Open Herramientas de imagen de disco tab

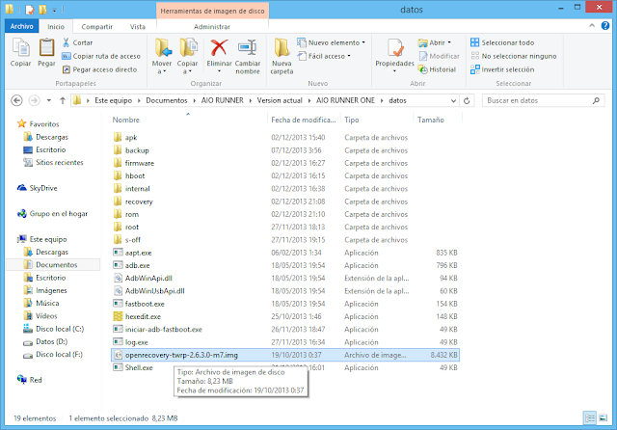(212, 11)
